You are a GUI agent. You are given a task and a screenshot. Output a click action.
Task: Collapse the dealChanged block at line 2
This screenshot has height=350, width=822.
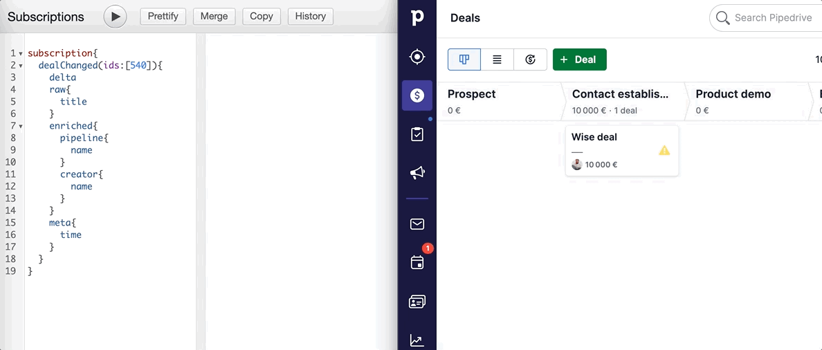point(21,66)
